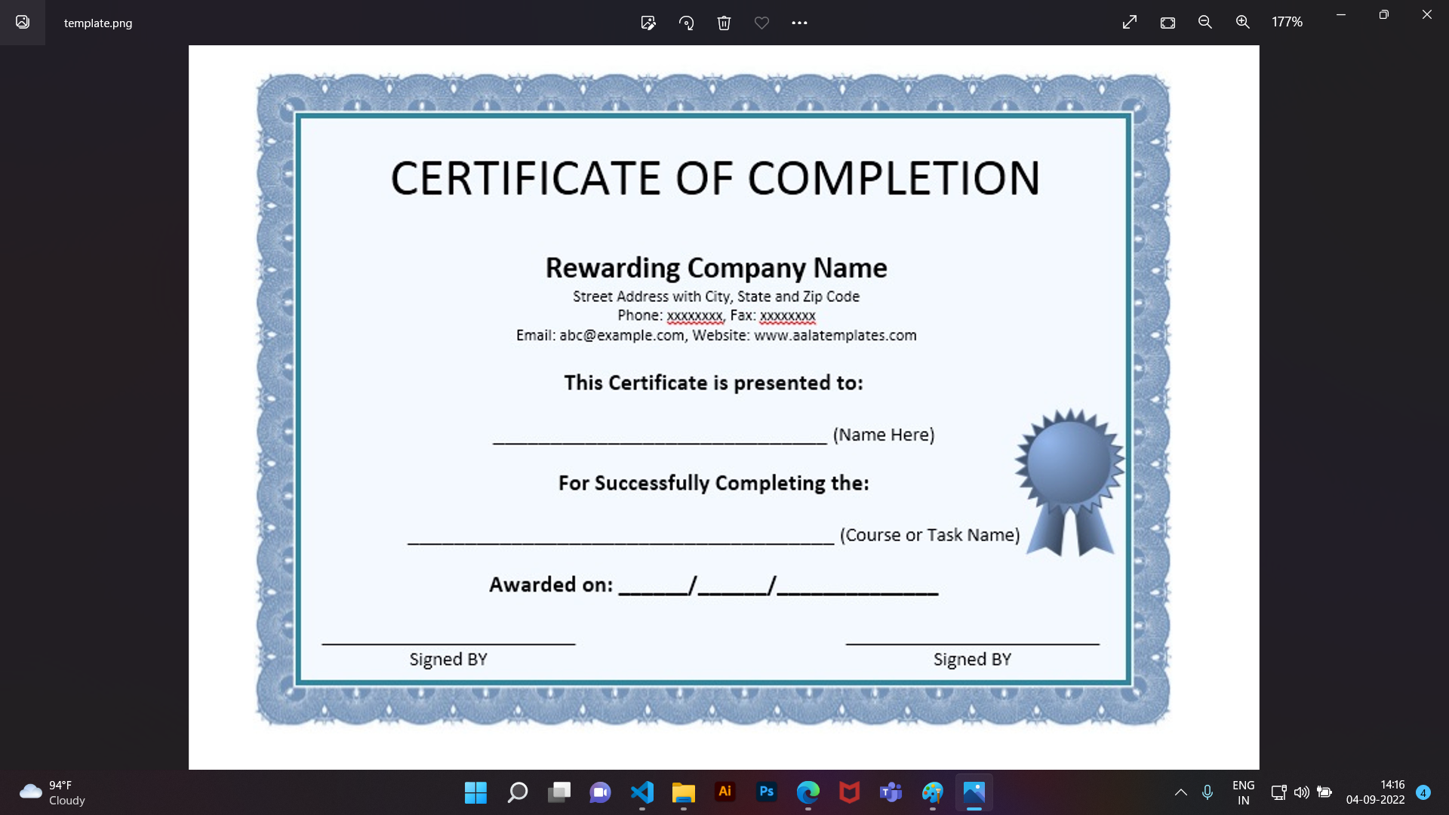Expand the hidden system tray icons
The image size is (1449, 815).
(x=1181, y=792)
